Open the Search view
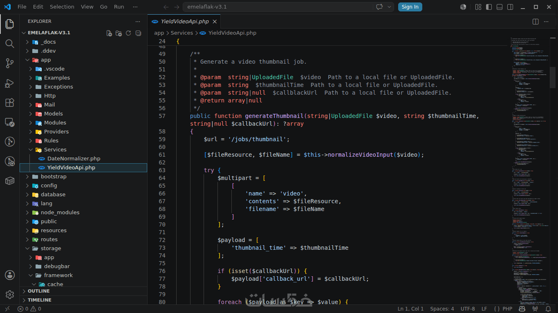 coord(10,44)
